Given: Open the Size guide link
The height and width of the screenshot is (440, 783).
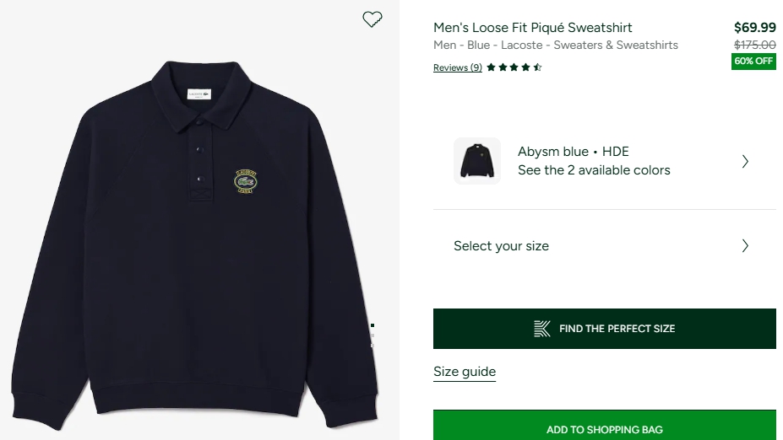Looking at the screenshot, I should coord(465,372).
